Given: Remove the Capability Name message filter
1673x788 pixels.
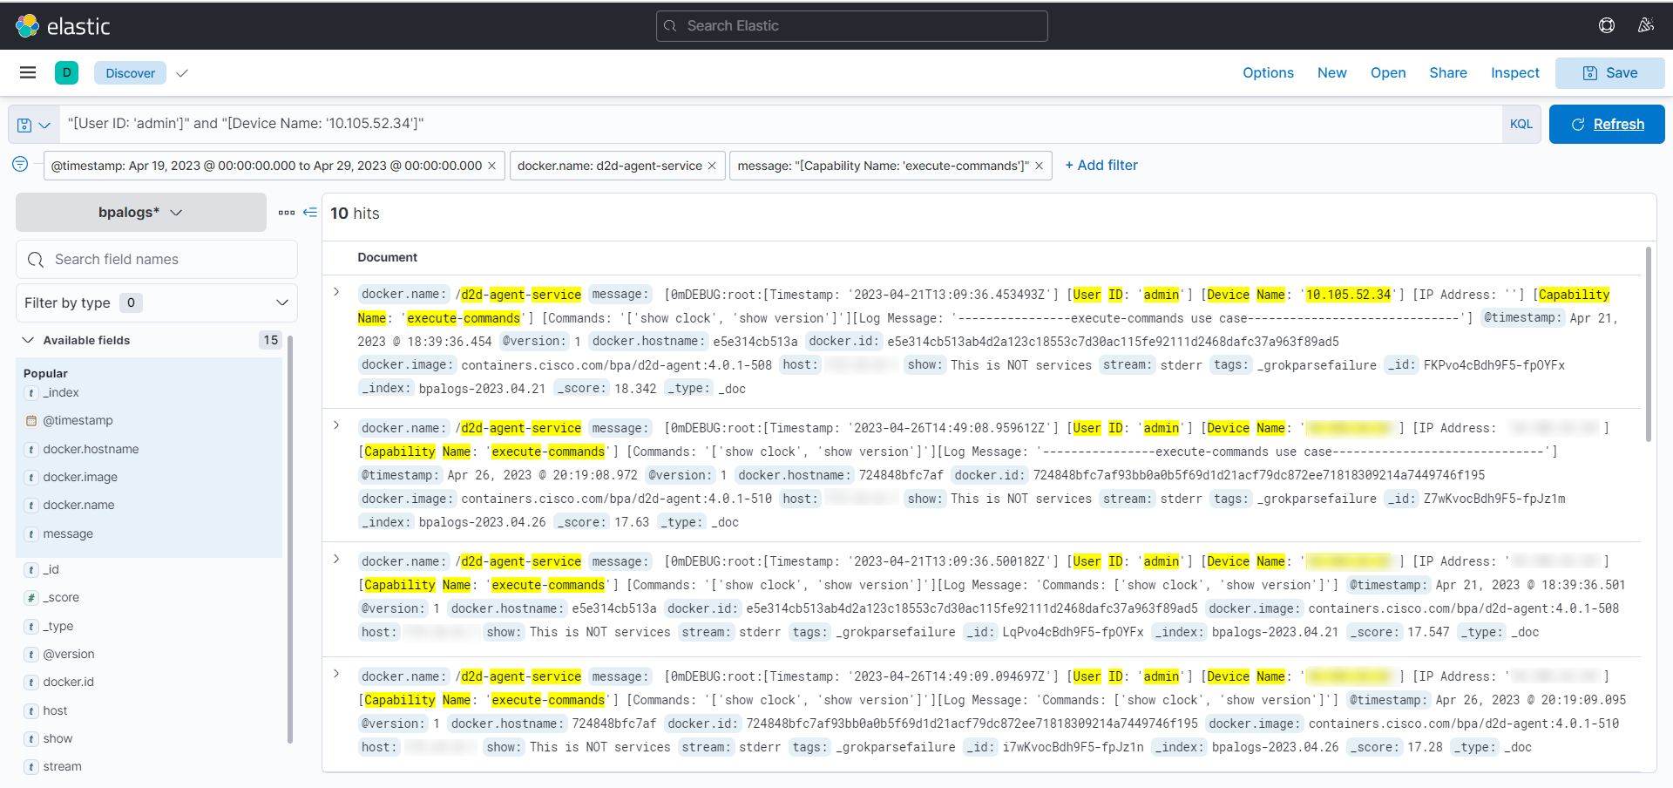Looking at the screenshot, I should coord(1039,166).
